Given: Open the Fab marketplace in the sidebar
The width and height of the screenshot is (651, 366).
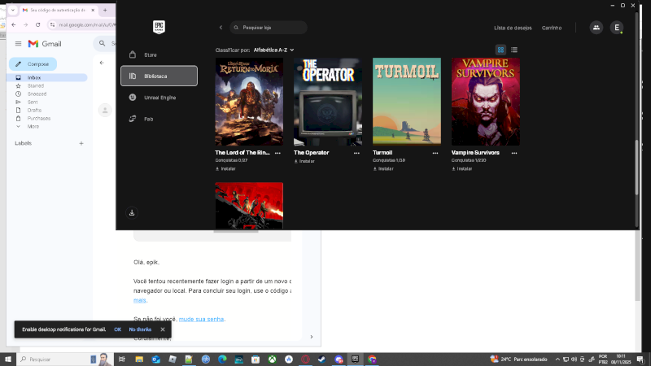Looking at the screenshot, I should (x=148, y=119).
